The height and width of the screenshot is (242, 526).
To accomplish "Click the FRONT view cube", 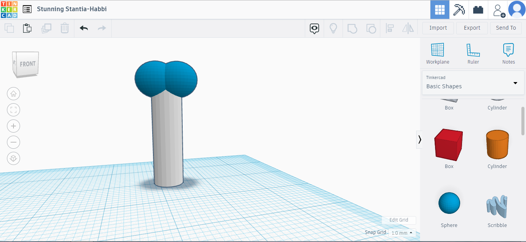I will 26,64.
